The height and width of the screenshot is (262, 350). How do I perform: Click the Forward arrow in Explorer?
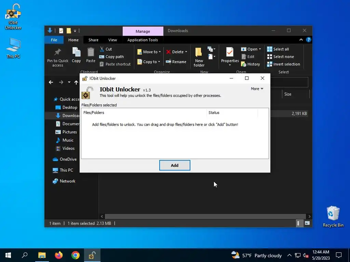[61, 83]
